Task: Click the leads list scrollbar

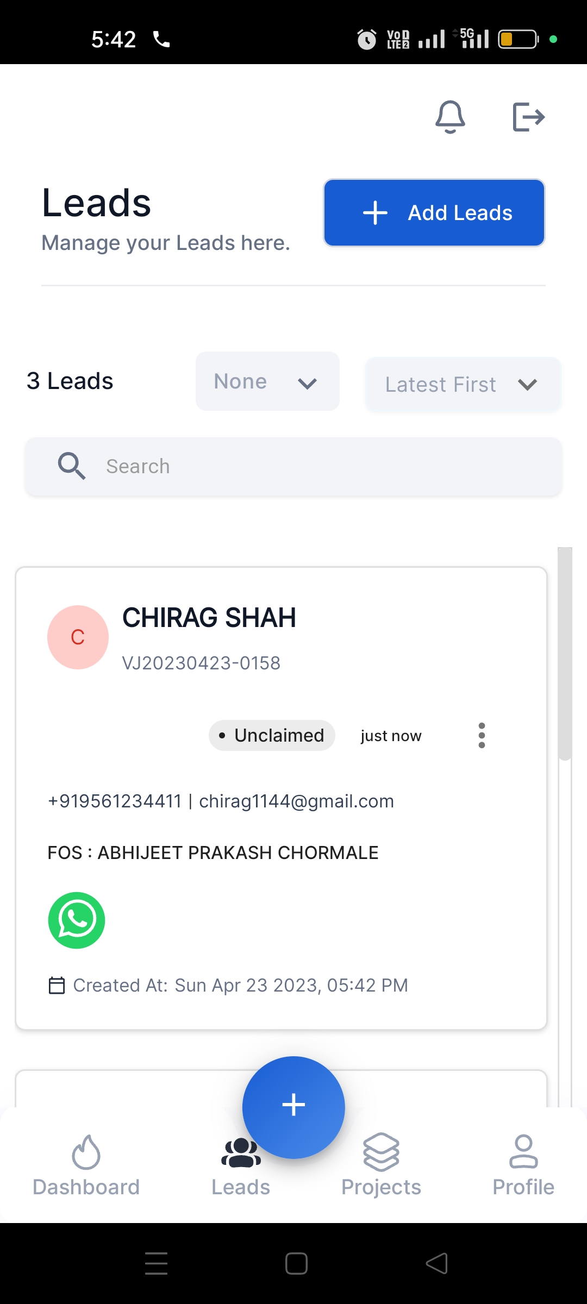Action: coord(565,652)
